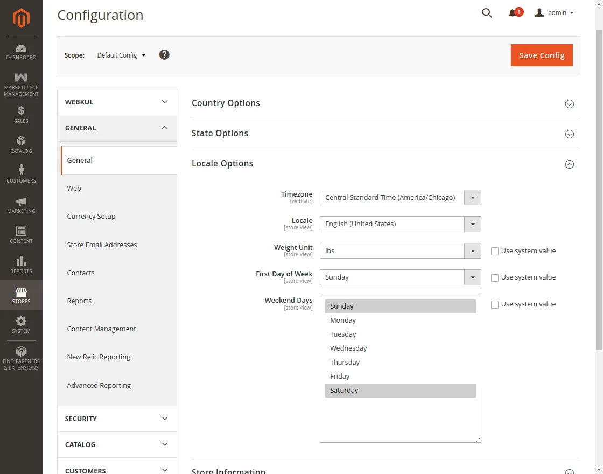Screen dimensions: 603x474
Task: Check Use system value for First Day of Week
Action: click(494, 277)
